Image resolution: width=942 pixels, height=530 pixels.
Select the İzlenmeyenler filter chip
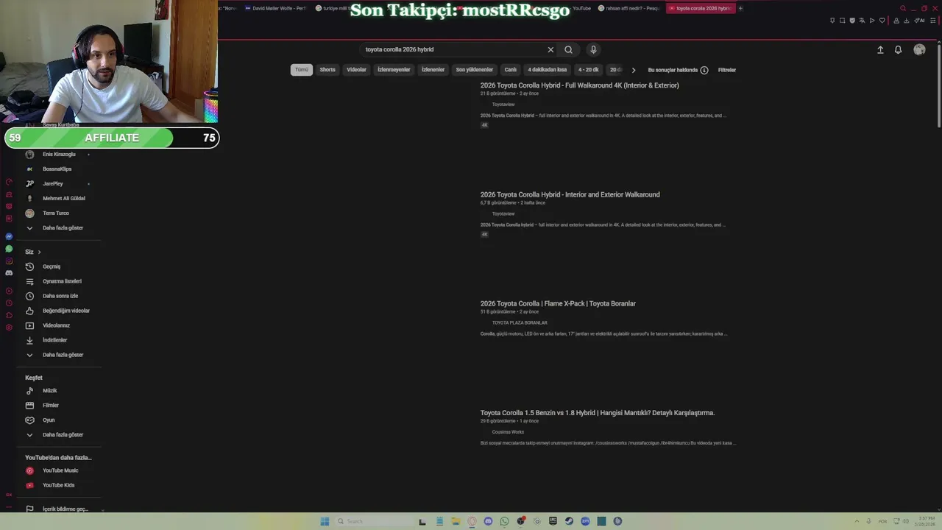coord(394,70)
